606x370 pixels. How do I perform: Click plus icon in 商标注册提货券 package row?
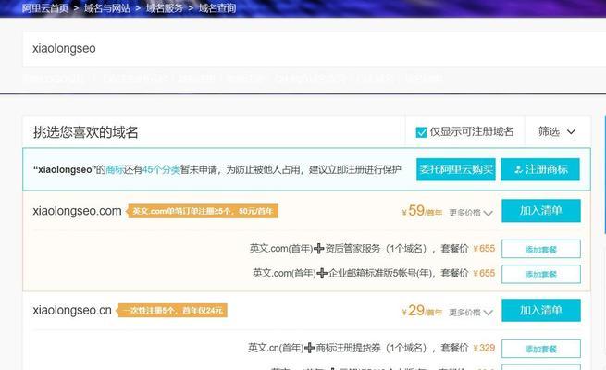(310, 348)
